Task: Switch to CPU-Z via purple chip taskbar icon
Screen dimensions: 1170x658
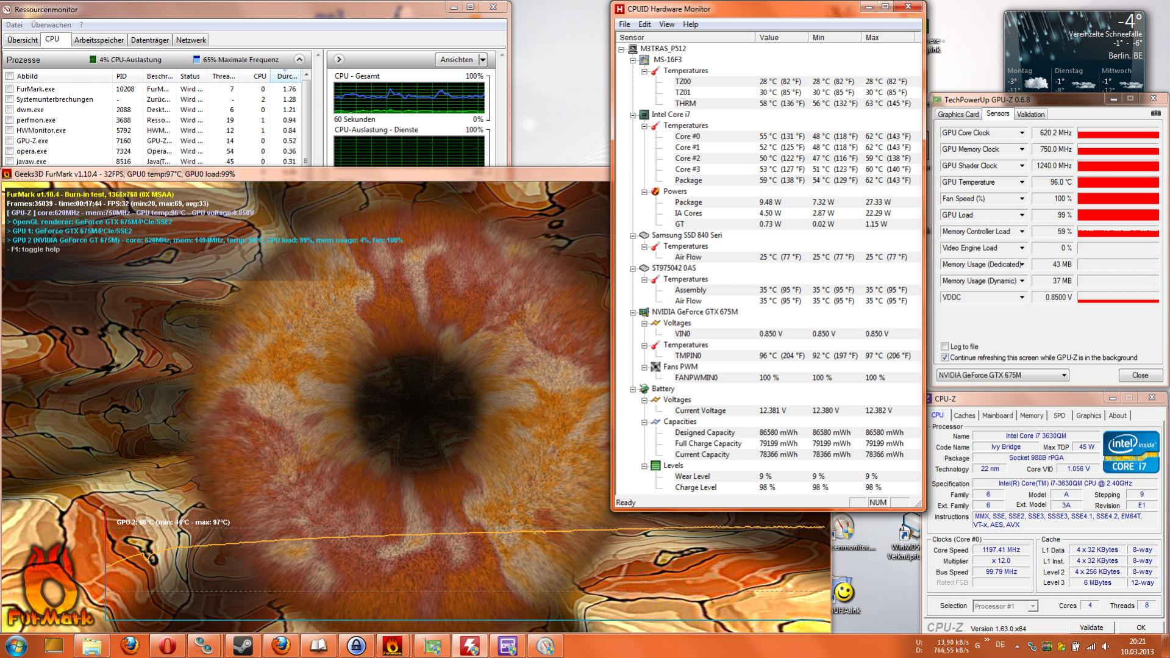Action: [x=507, y=645]
